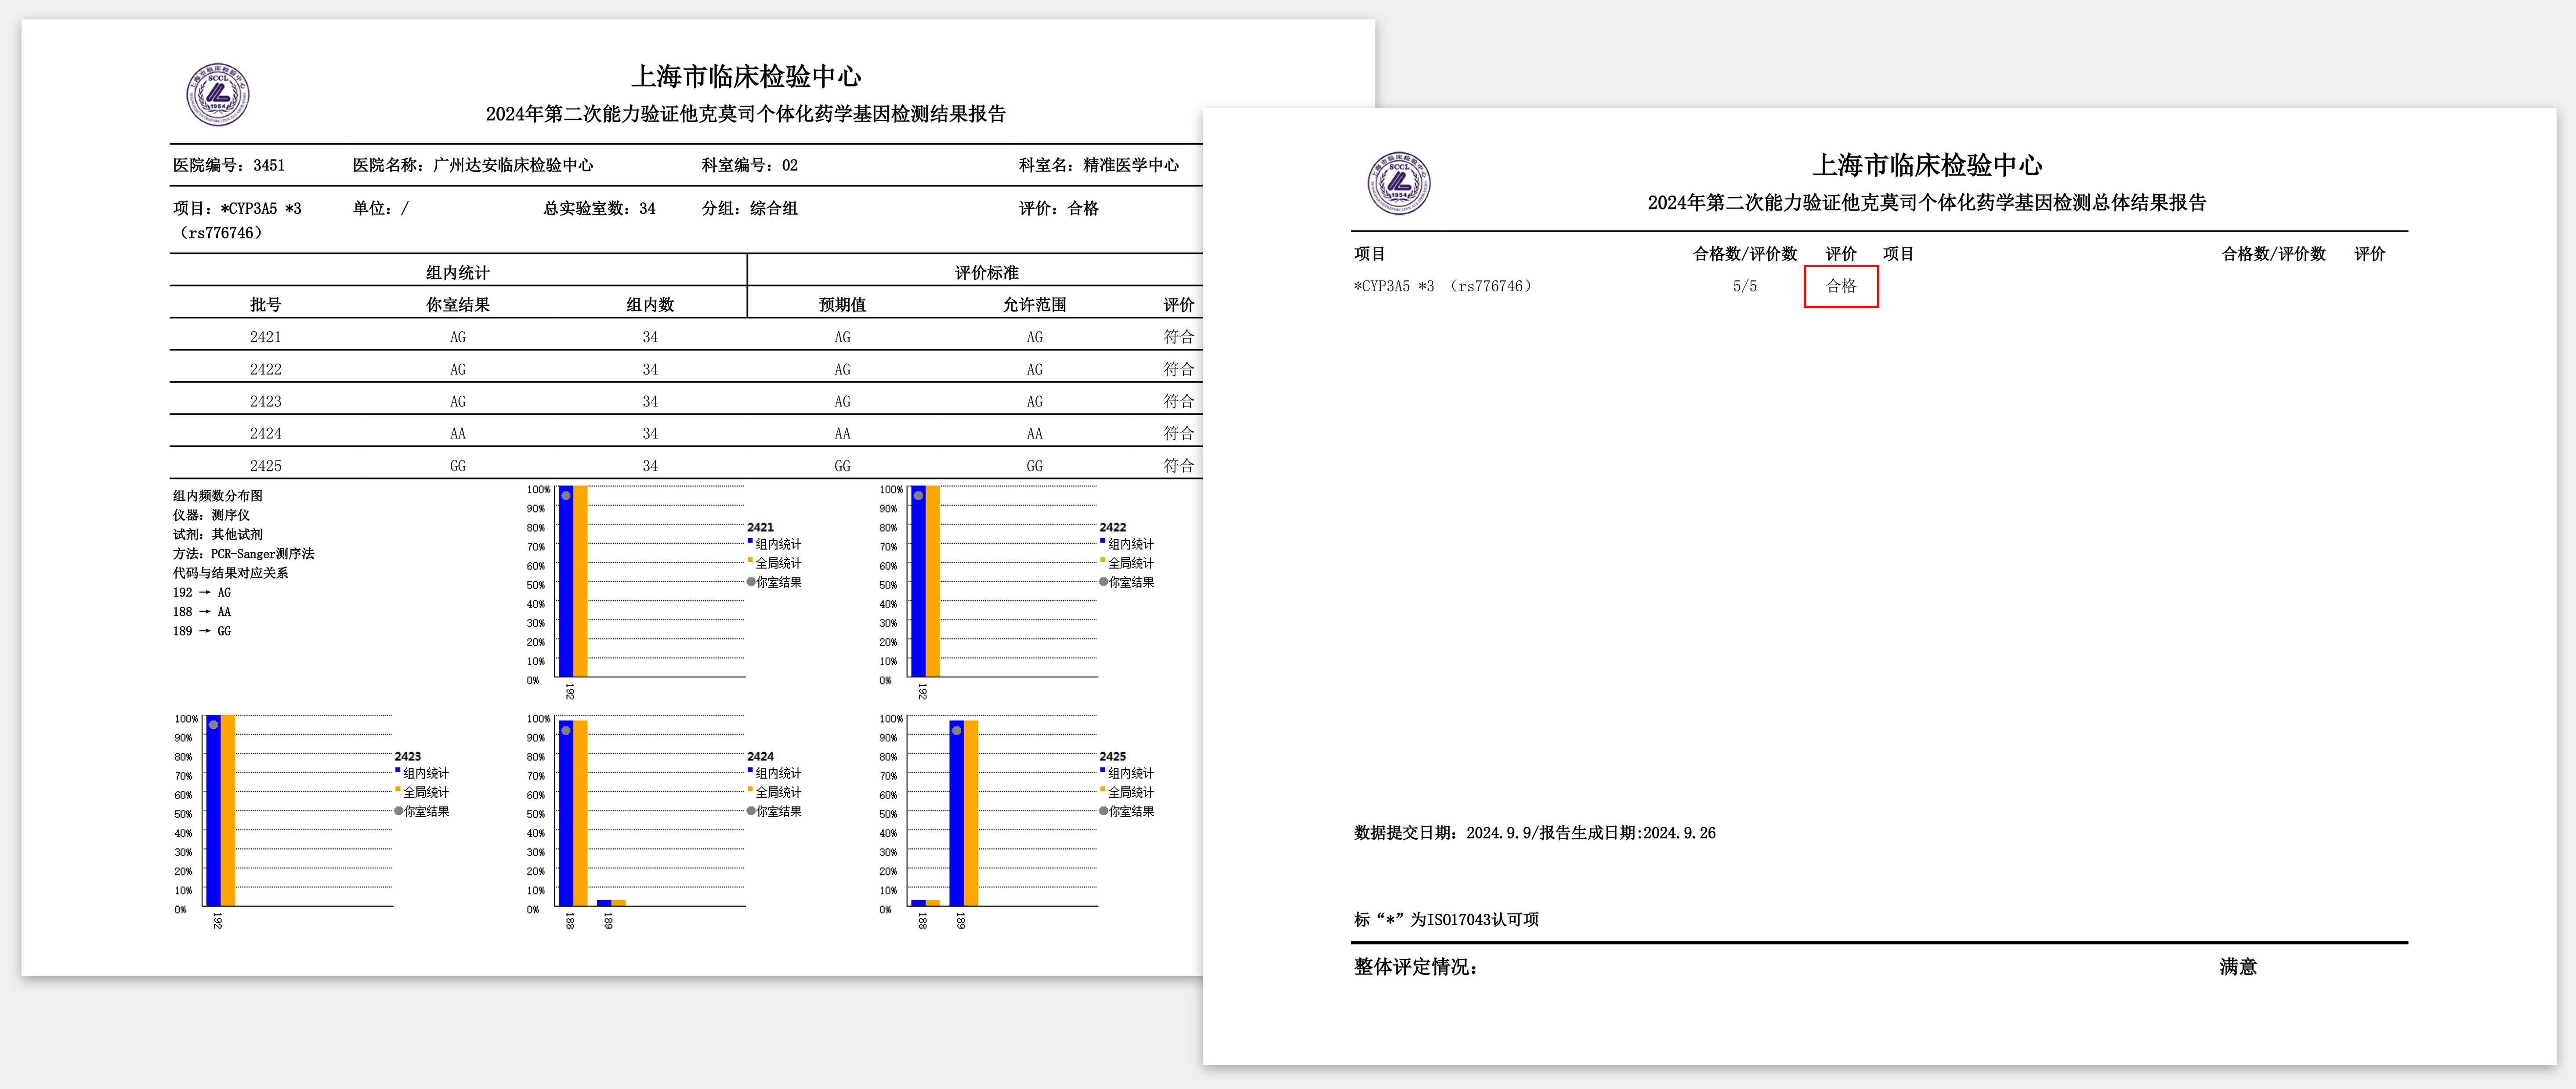Click 合格 in the right report row
The image size is (2576, 1089).
pos(1841,286)
